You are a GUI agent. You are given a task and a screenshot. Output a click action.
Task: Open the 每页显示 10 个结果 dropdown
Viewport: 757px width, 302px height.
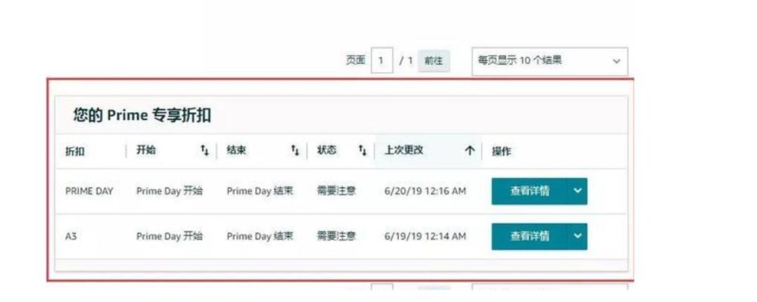coord(550,61)
